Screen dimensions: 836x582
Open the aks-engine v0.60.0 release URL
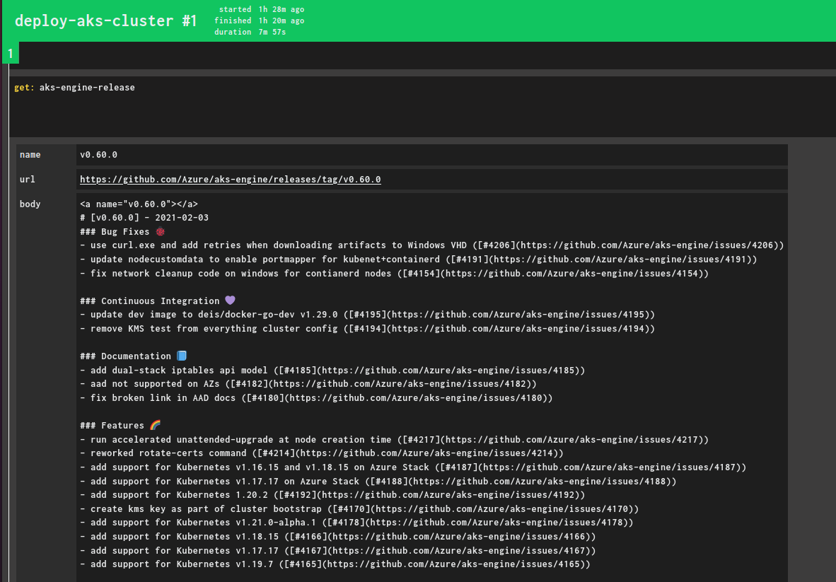coord(231,180)
